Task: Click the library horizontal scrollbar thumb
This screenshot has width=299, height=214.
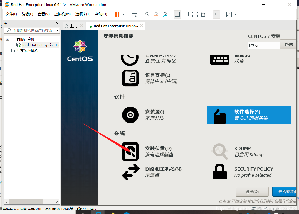Action: pyautogui.click(x=26, y=201)
